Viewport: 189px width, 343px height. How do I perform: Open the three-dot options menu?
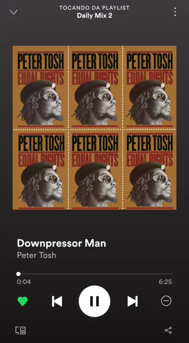pos(175,12)
